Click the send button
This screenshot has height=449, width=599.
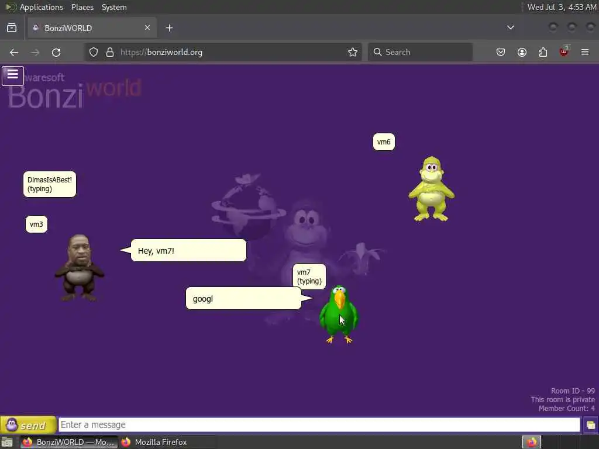[x=28, y=425]
